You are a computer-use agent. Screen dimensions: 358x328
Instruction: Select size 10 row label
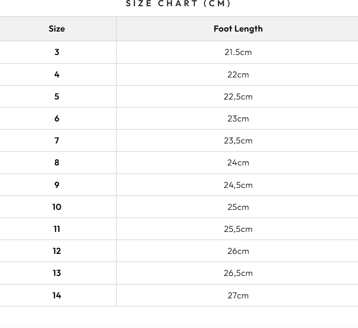pyautogui.click(x=56, y=207)
